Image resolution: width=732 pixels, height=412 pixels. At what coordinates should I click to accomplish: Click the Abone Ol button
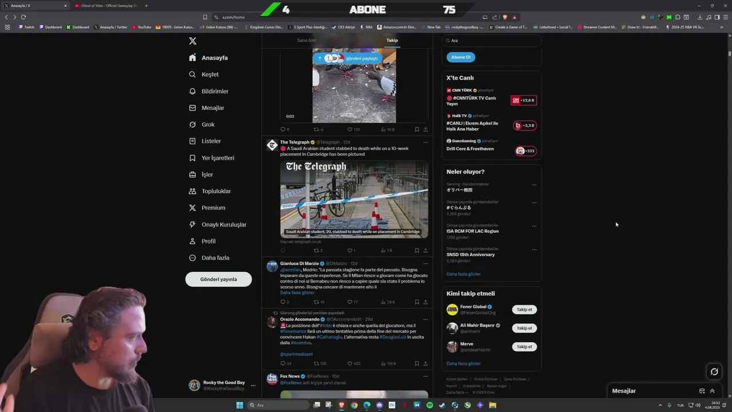(460, 57)
